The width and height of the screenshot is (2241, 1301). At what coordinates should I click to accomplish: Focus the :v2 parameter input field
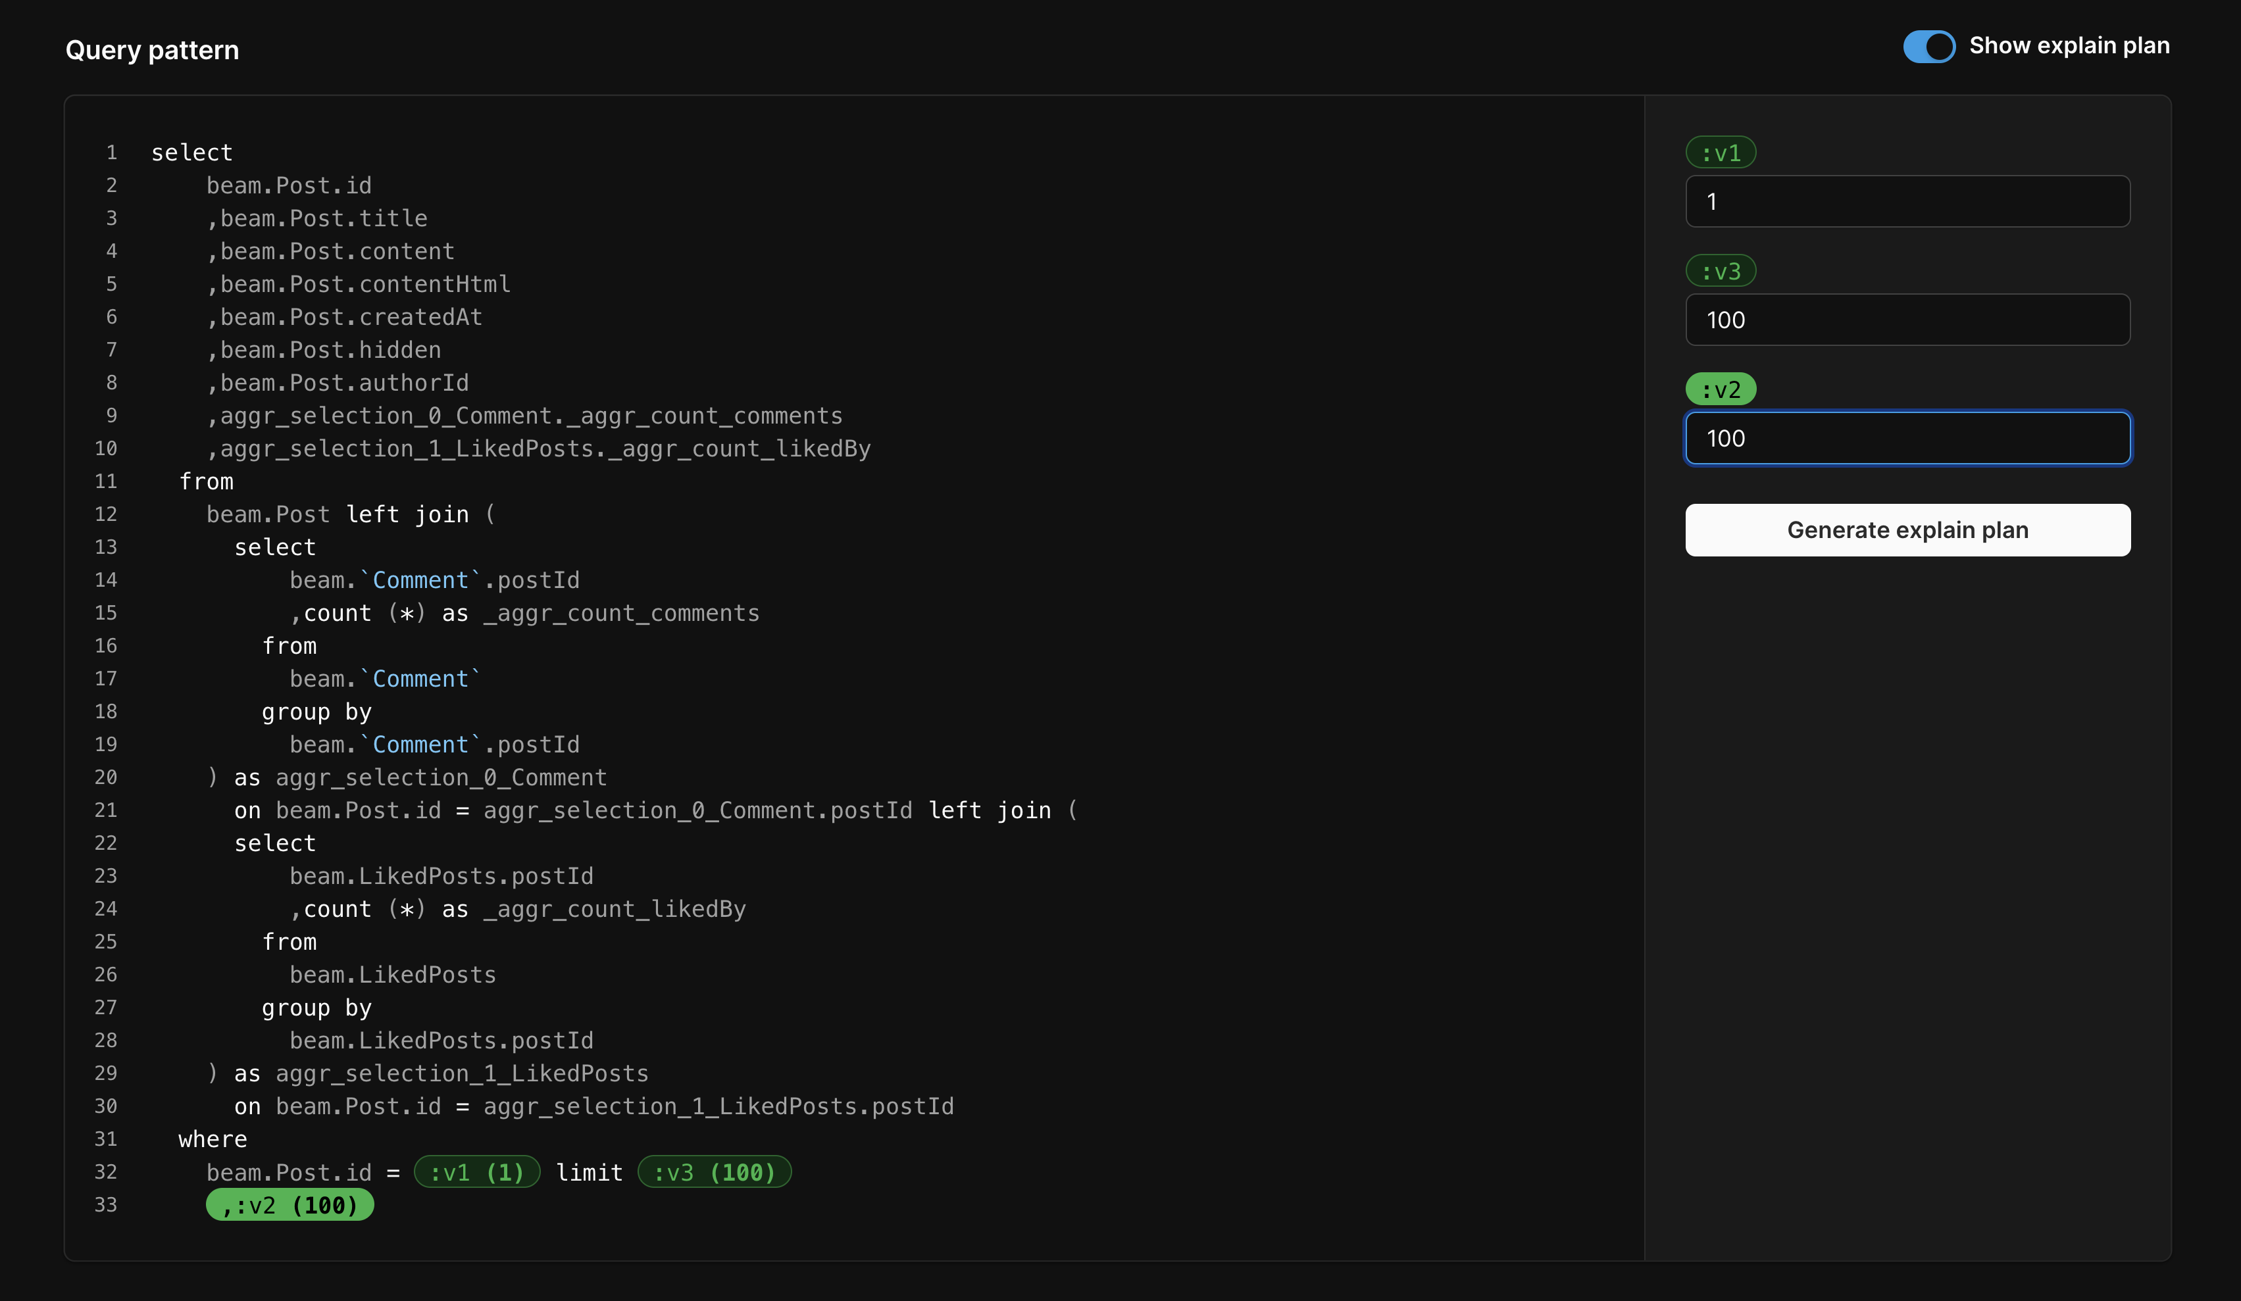pyautogui.click(x=1907, y=437)
